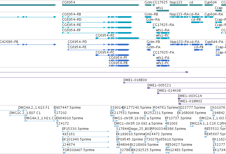This screenshot has width=226, height=154.
Task: Select EST GH24472.3prime
Action: pos(158,134)
